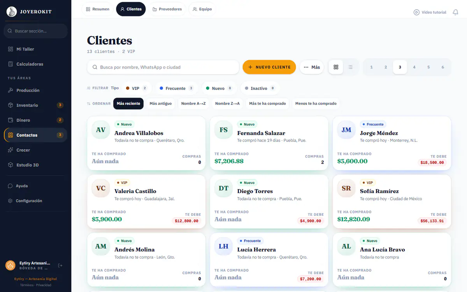The image size is (467, 292).
Task: Sort by Más te ha comprado
Action: [x=267, y=104]
